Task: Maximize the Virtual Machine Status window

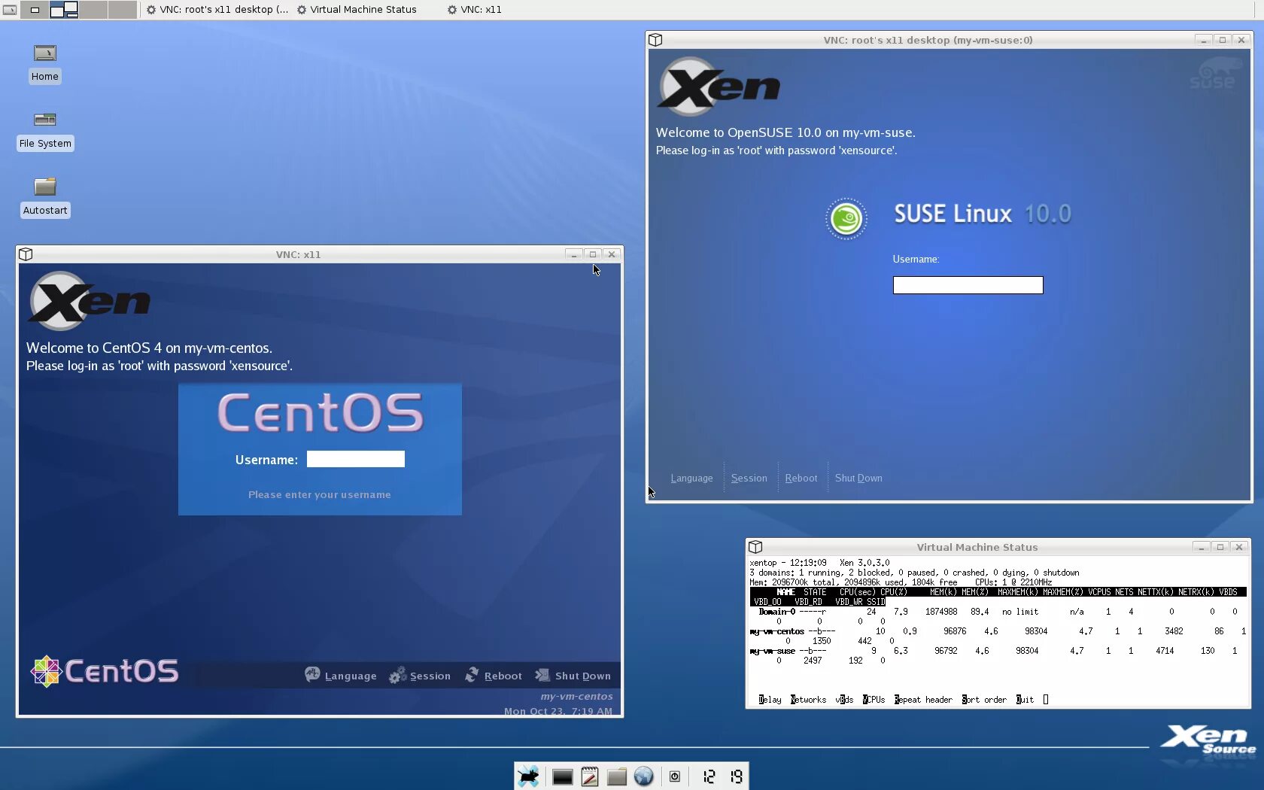Action: coord(1220,547)
